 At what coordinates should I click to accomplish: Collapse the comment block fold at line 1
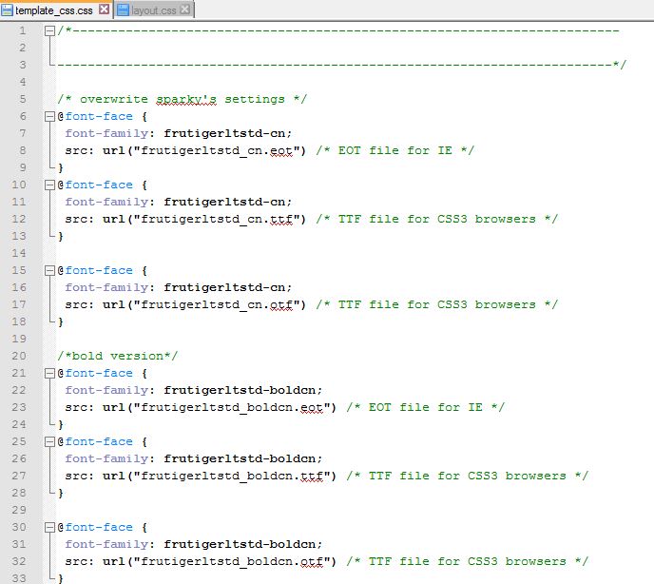pyautogui.click(x=49, y=30)
